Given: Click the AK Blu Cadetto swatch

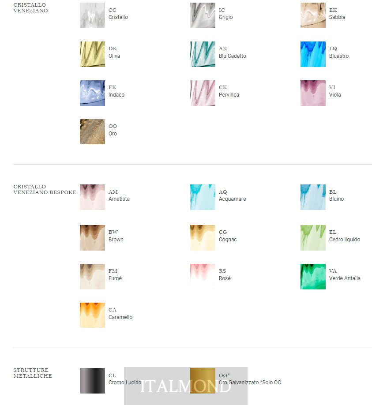Looking at the screenshot, I should [x=203, y=54].
